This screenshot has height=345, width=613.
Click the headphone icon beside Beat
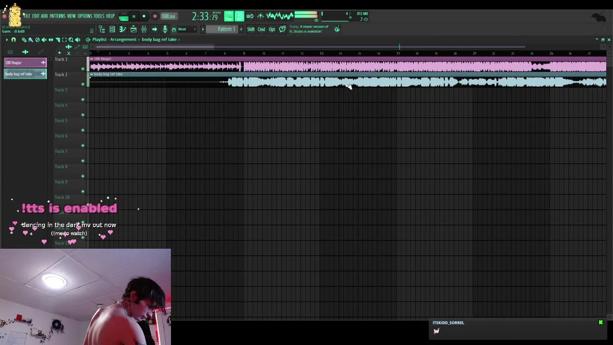click(x=174, y=30)
